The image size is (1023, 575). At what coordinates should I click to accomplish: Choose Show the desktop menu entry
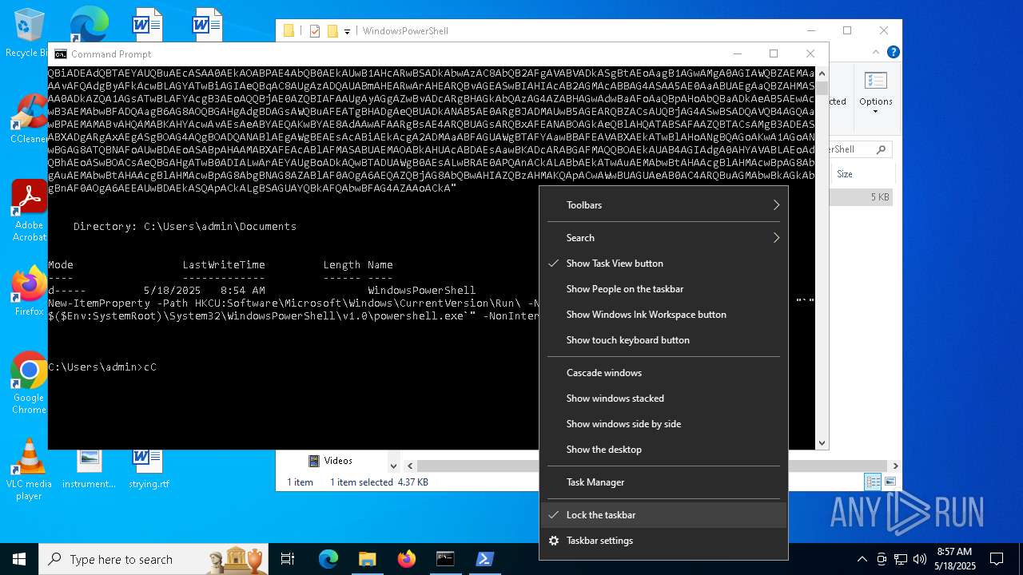[x=663, y=450]
